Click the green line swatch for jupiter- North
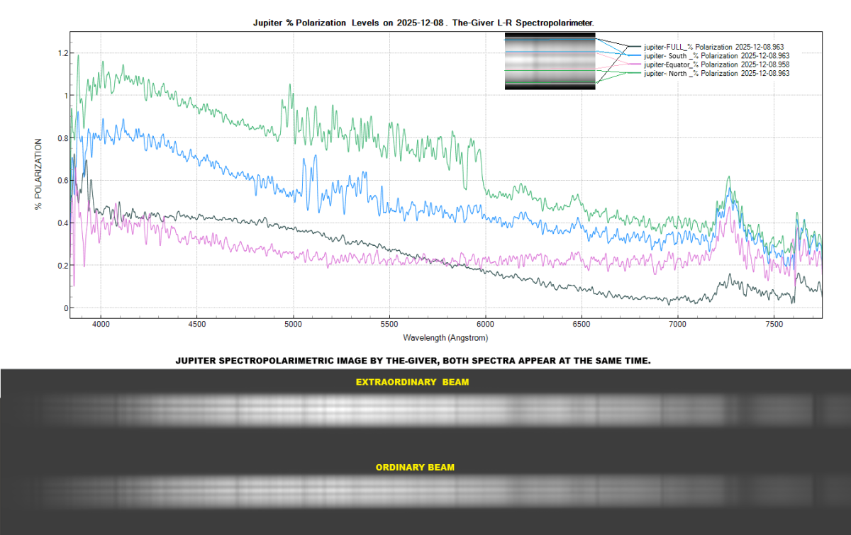Screen dimensions: 851x535 [633, 73]
